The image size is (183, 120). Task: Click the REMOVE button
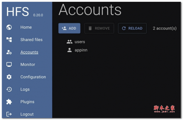coord(99,28)
